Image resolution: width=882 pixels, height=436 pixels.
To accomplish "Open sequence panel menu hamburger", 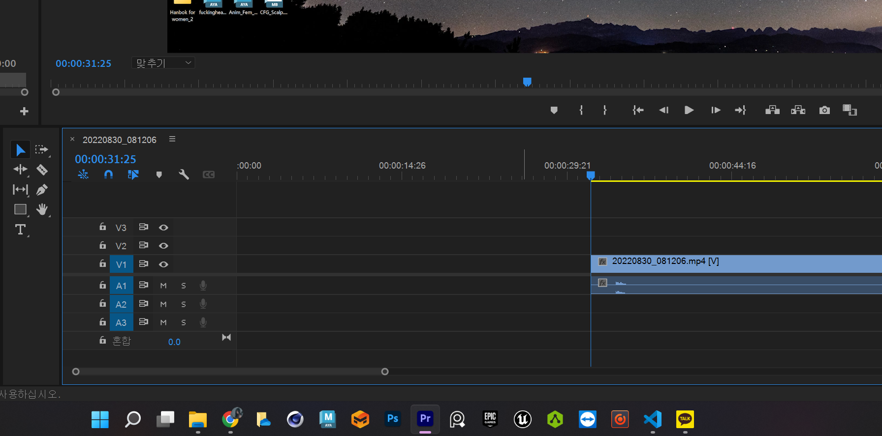I will 172,139.
